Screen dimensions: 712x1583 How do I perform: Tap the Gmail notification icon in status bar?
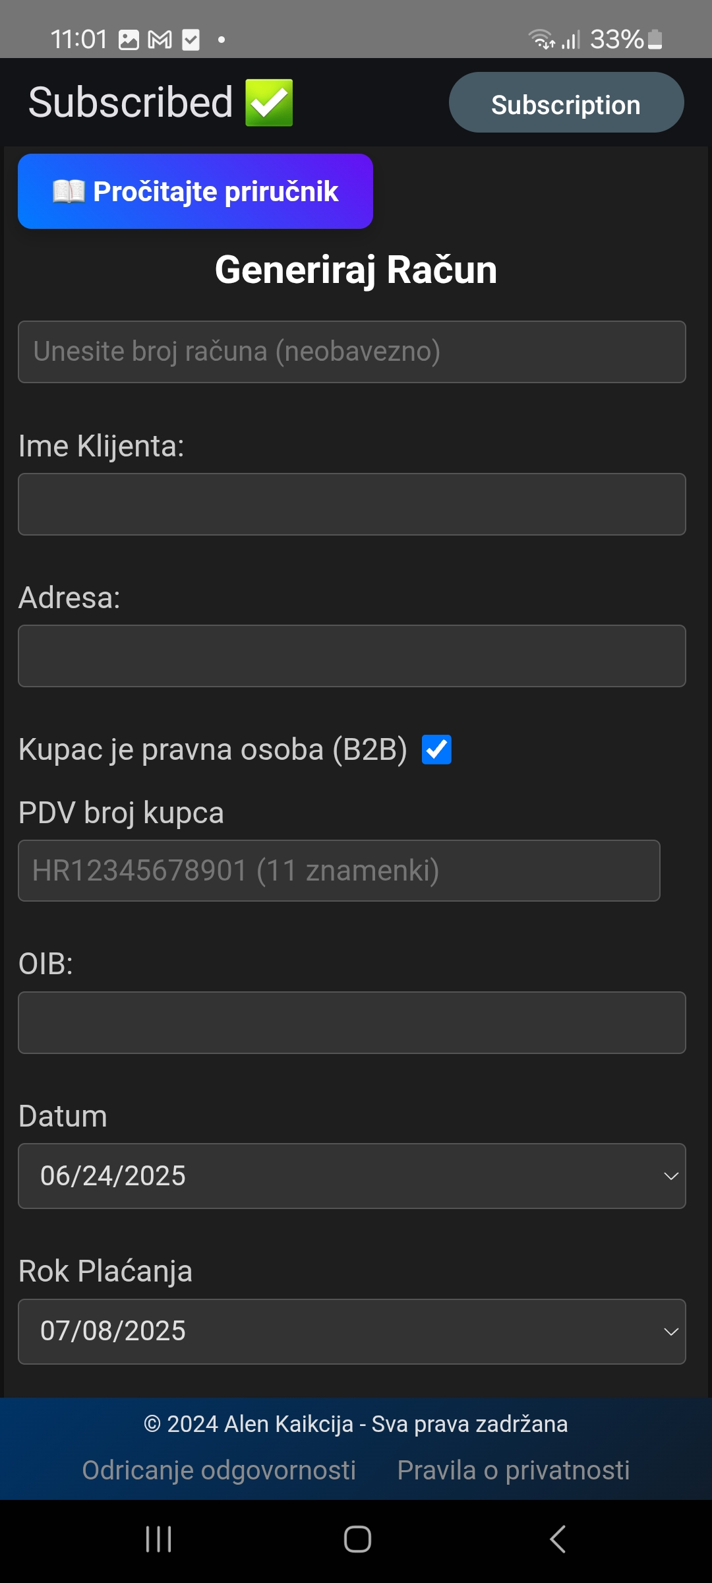160,40
